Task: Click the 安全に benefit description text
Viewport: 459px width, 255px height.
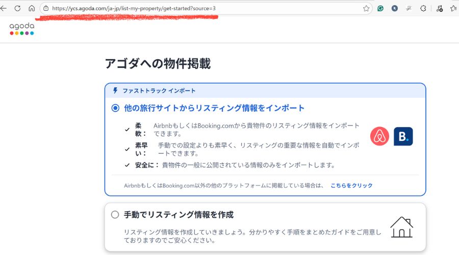Action: [x=248, y=165]
